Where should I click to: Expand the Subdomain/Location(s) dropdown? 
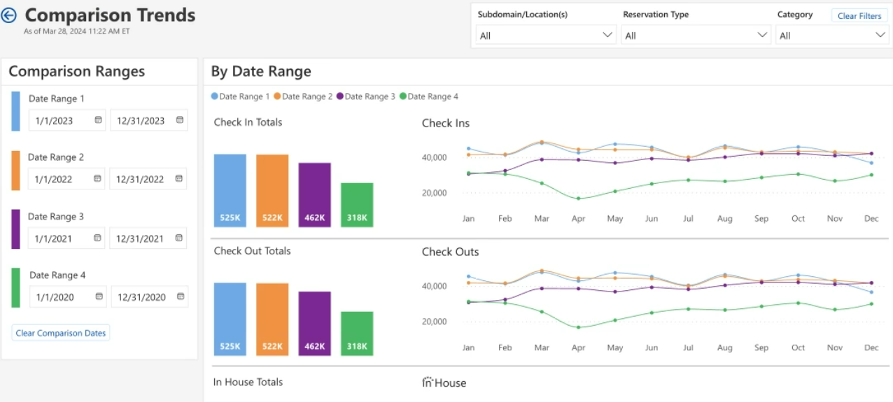[x=546, y=36]
